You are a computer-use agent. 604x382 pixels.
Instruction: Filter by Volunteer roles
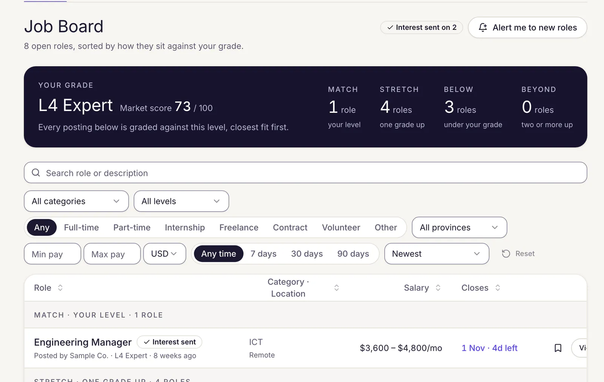tap(341, 228)
